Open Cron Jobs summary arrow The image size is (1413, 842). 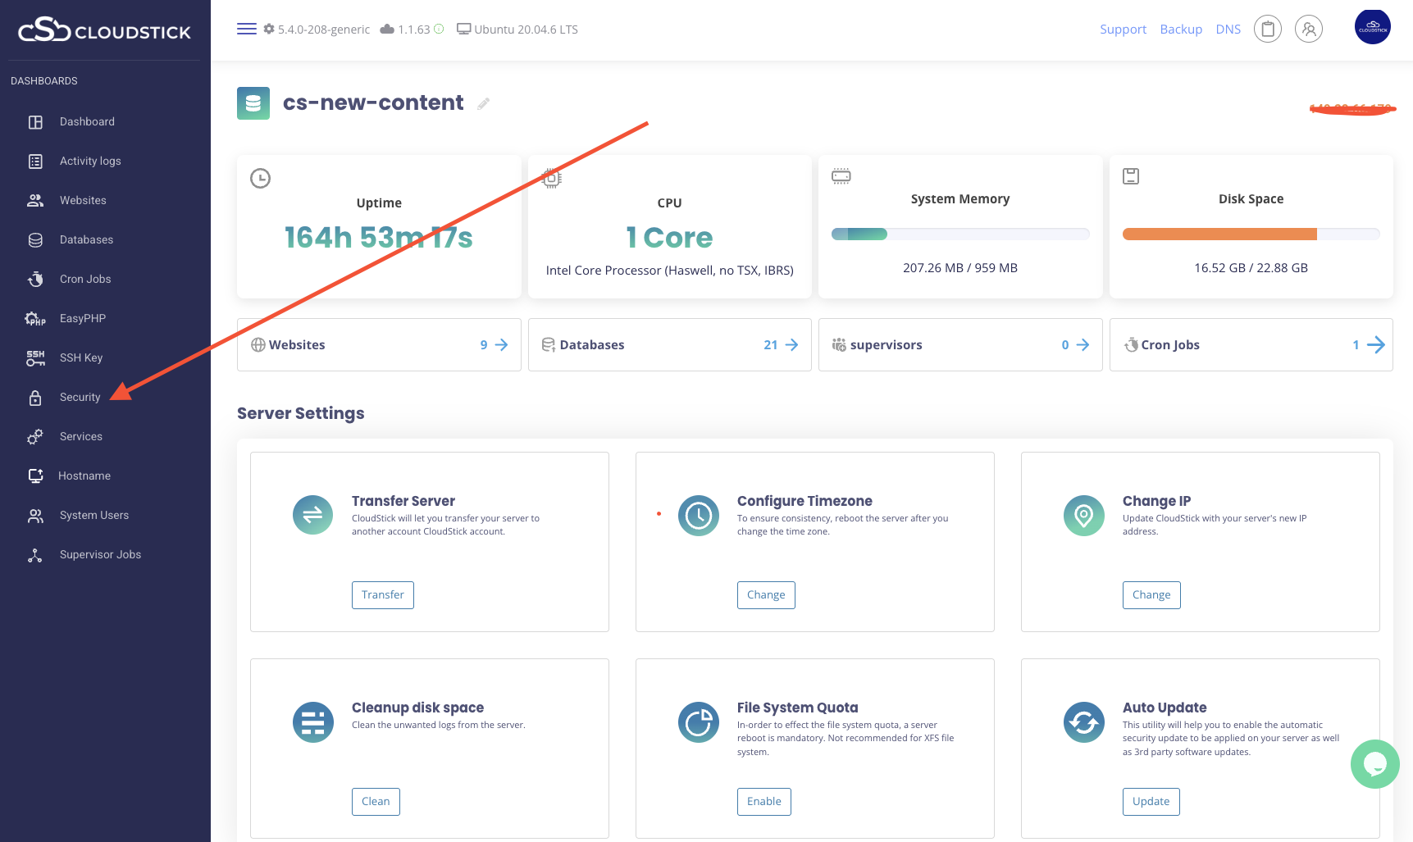pos(1376,345)
